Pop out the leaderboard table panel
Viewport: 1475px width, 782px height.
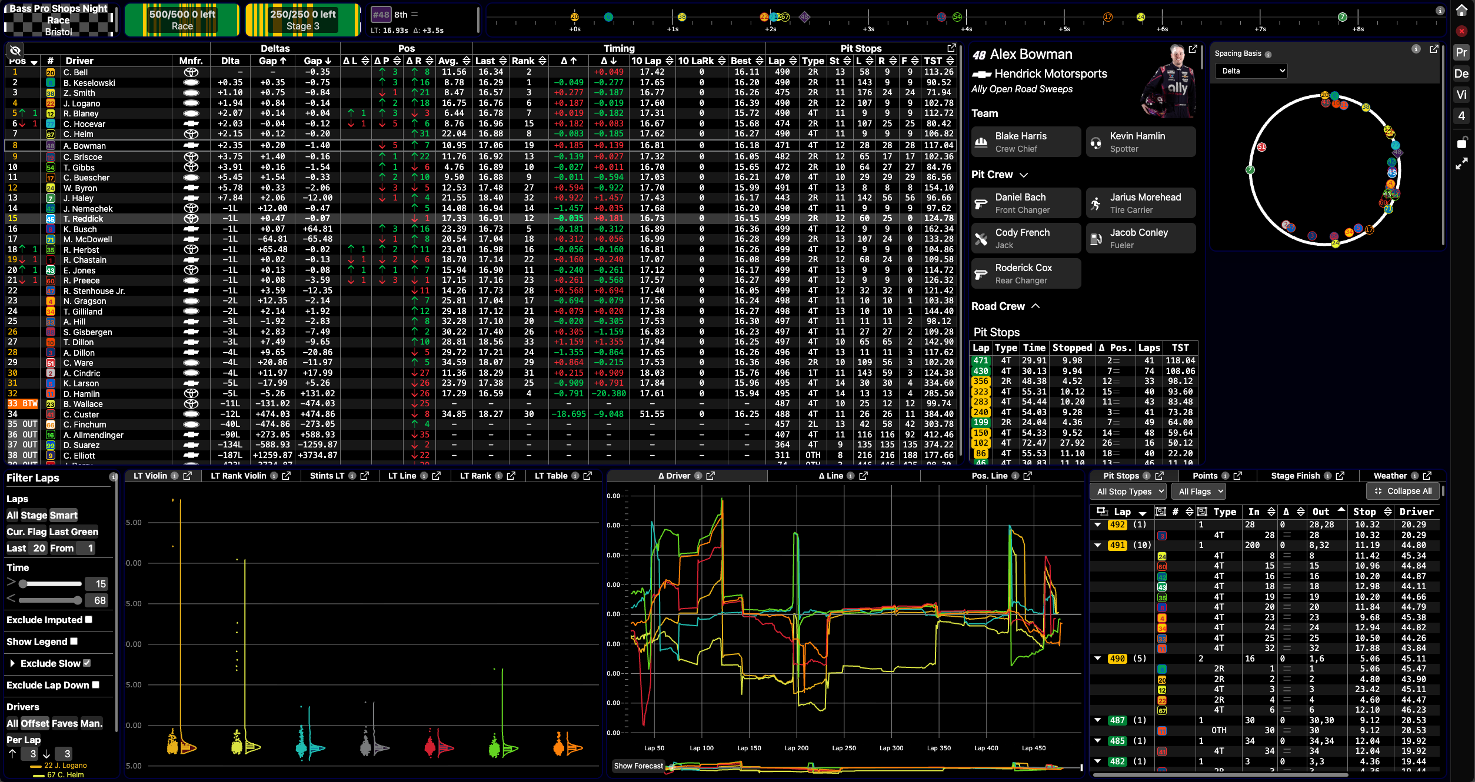(951, 48)
